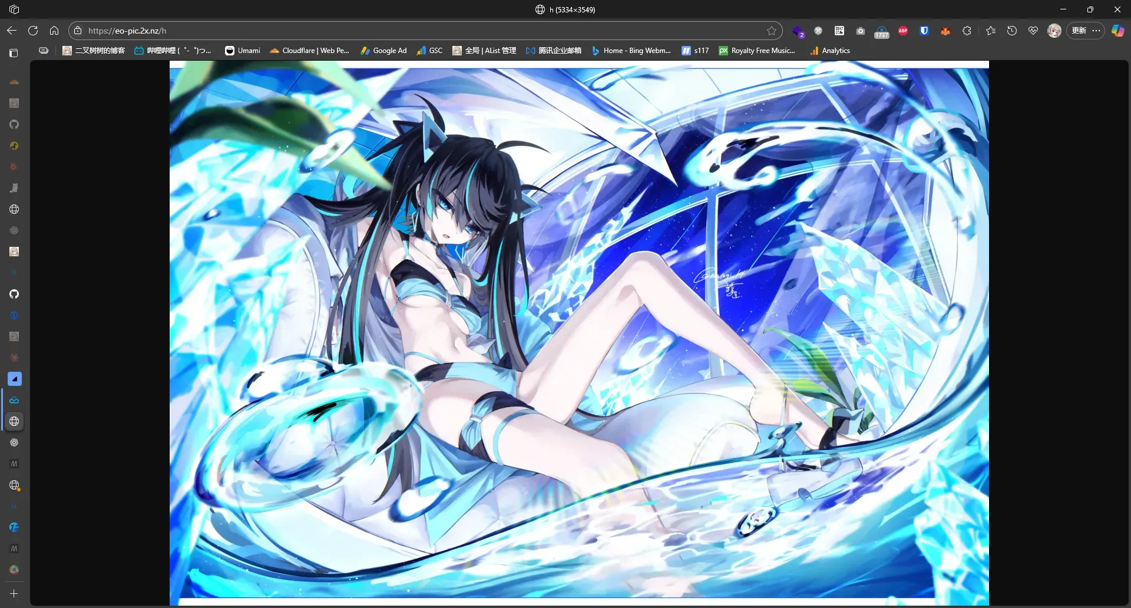Click the address bar URL field
The height and width of the screenshot is (608, 1131).
412,31
